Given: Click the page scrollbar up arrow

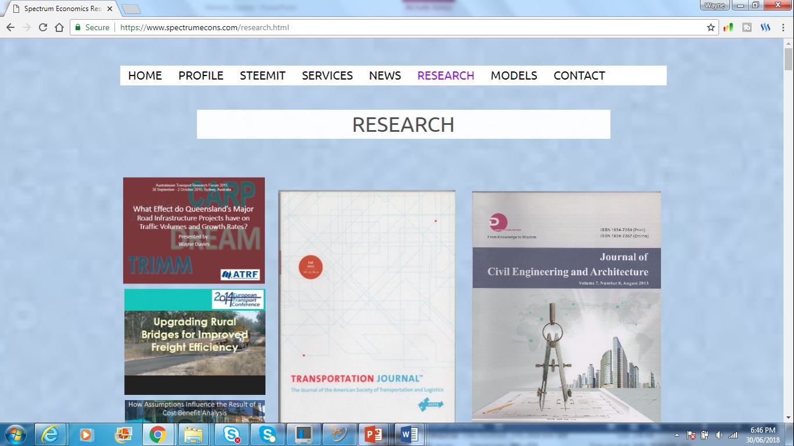Looking at the screenshot, I should (x=789, y=44).
